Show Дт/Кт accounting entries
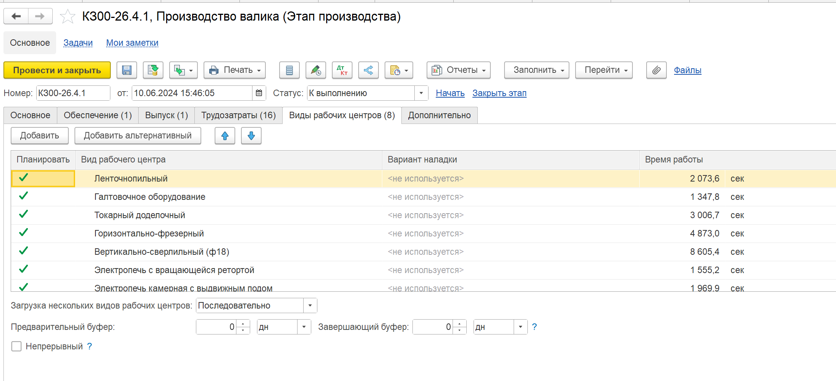This screenshot has width=836, height=381. pos(342,70)
